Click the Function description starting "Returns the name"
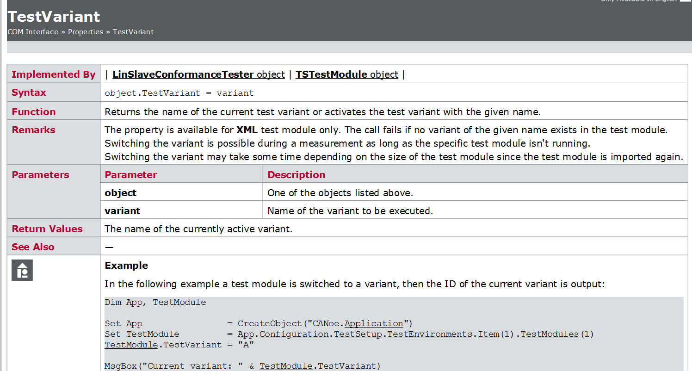 tap(323, 111)
